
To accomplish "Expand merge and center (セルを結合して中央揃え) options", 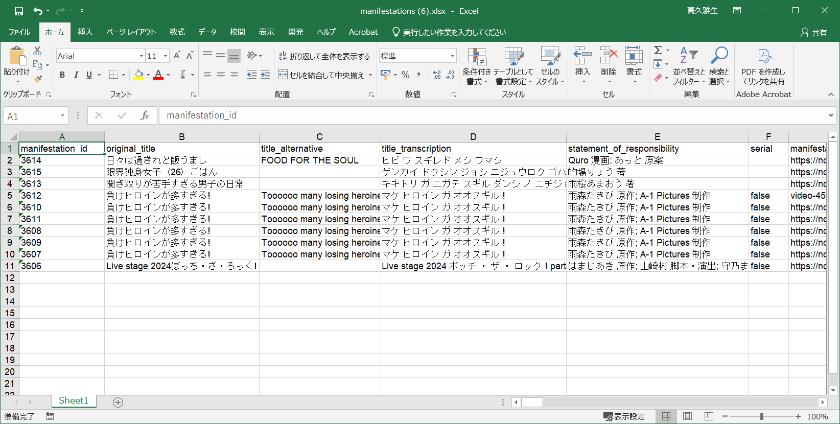I will point(370,75).
